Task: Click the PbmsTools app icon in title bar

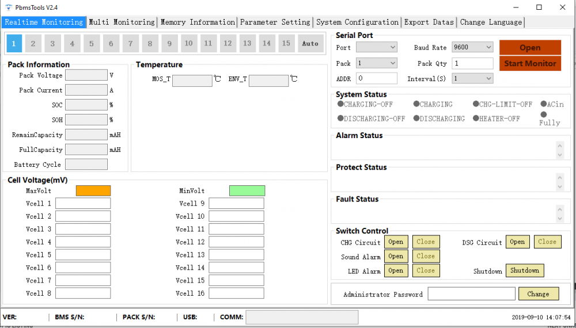Action: pyautogui.click(x=9, y=7)
